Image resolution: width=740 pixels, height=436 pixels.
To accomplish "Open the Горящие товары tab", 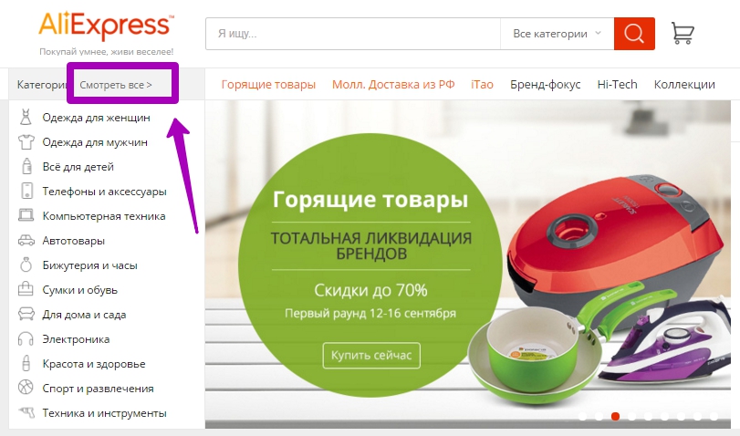I will [268, 85].
